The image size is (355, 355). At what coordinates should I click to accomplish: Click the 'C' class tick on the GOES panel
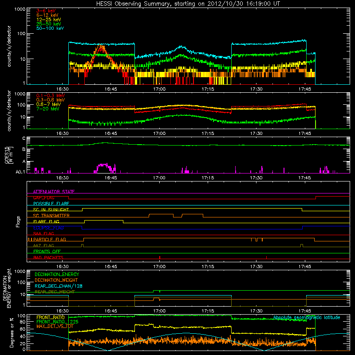(24, 138)
